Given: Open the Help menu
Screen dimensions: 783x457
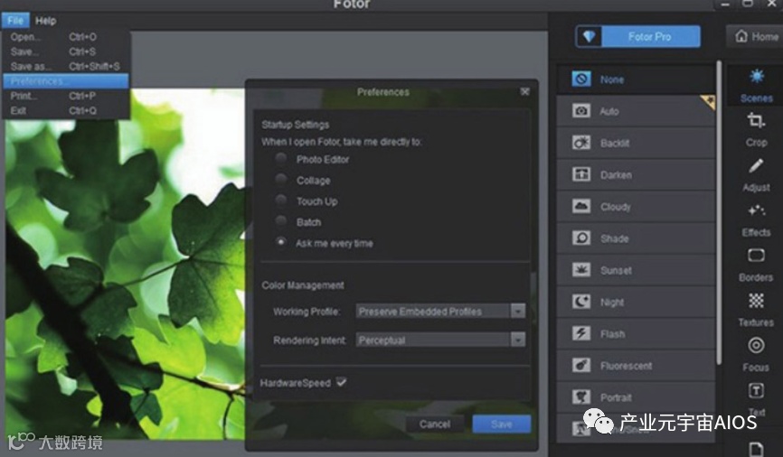Looking at the screenshot, I should click(x=45, y=21).
